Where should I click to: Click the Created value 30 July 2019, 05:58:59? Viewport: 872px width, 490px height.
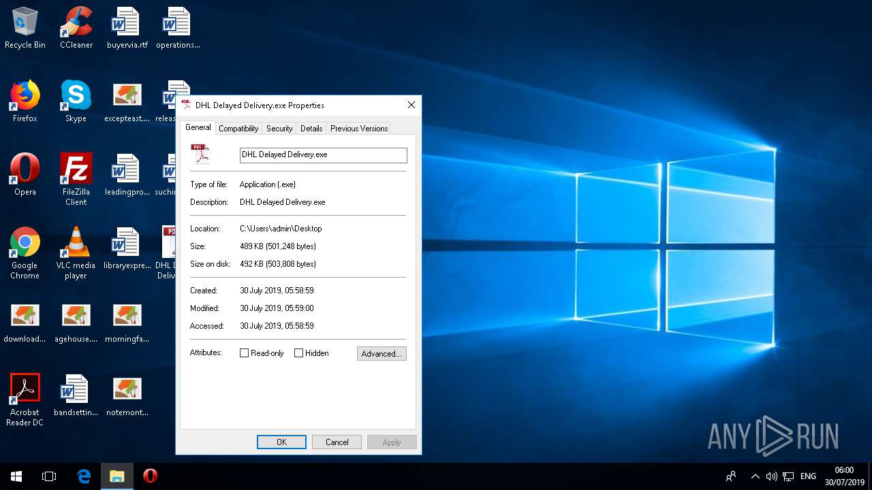(277, 291)
